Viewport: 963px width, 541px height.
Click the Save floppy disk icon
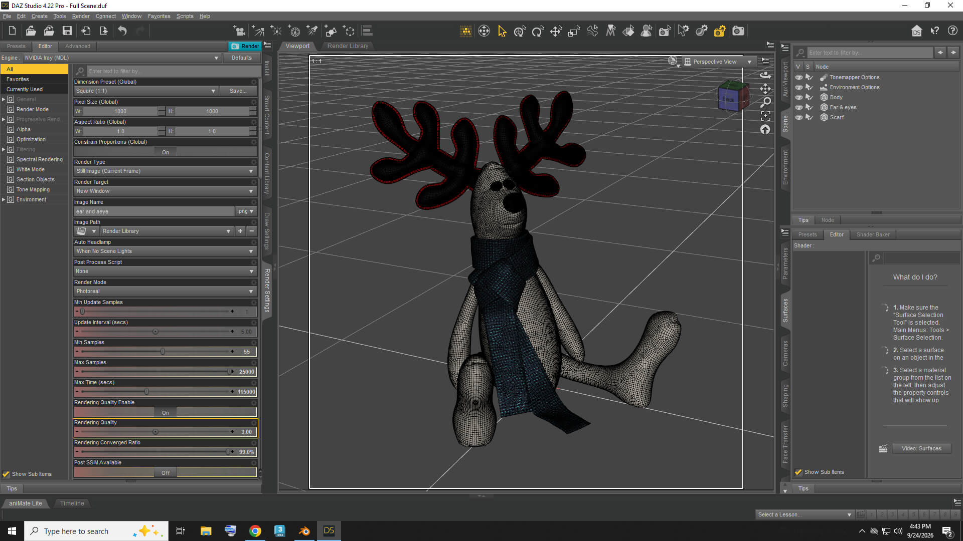point(67,31)
